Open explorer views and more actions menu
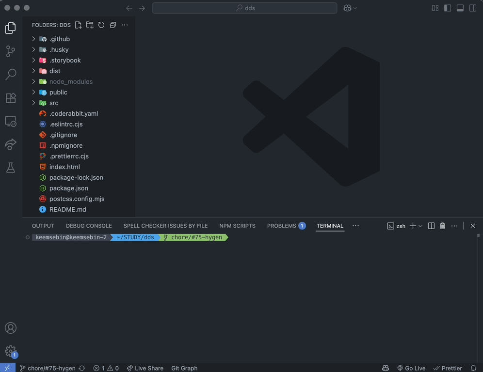 point(125,25)
